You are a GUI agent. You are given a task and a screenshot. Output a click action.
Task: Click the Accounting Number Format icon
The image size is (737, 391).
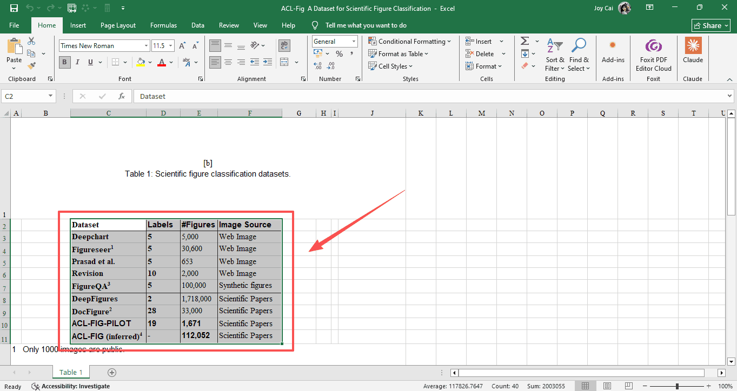(317, 53)
